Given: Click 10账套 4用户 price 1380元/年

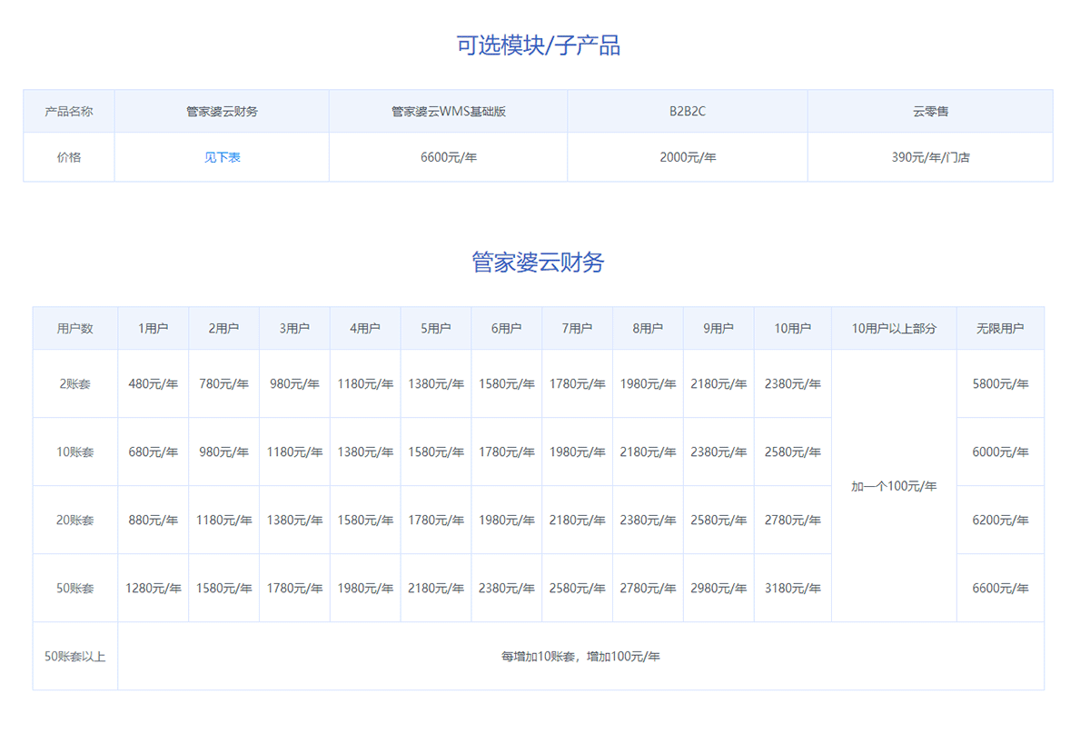Looking at the screenshot, I should tap(365, 452).
